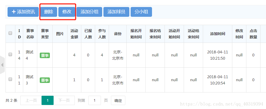
Task: Click the name cell 测试 3
Action: [x=29, y=80]
